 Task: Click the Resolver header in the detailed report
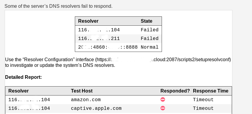[x=18, y=91]
